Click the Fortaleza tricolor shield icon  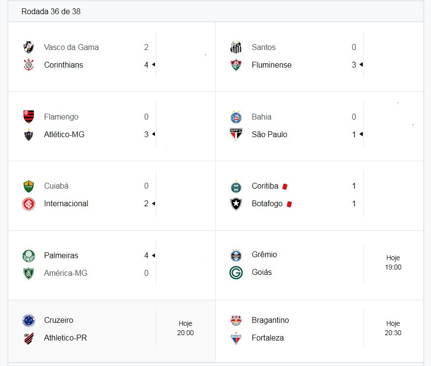point(236,338)
